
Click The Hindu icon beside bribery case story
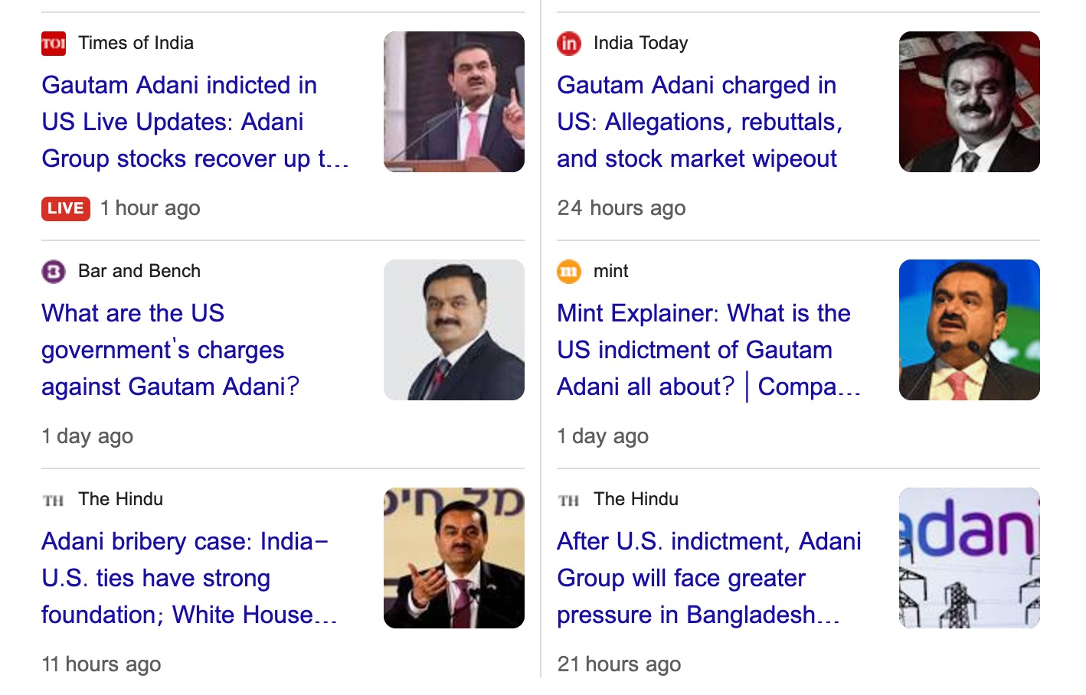[x=54, y=500]
